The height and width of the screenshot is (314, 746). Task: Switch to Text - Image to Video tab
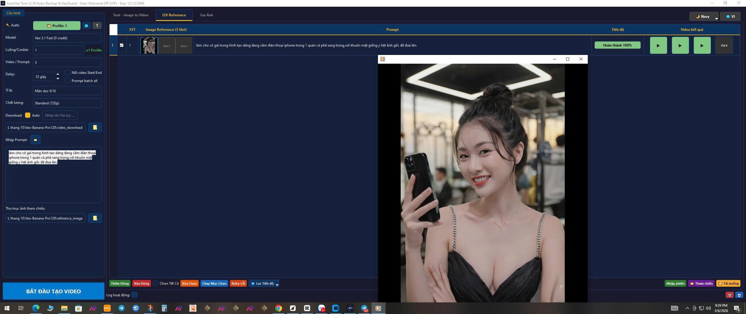(x=131, y=15)
